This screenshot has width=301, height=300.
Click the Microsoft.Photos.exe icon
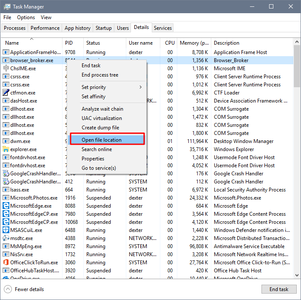[6, 198]
